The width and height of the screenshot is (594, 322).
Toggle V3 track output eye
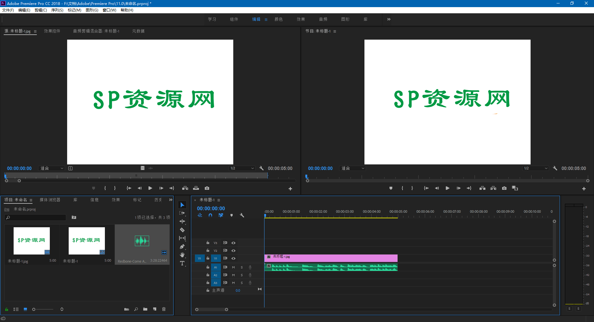[234, 243]
